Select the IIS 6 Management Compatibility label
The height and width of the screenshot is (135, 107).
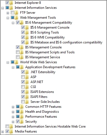pos(49,23)
